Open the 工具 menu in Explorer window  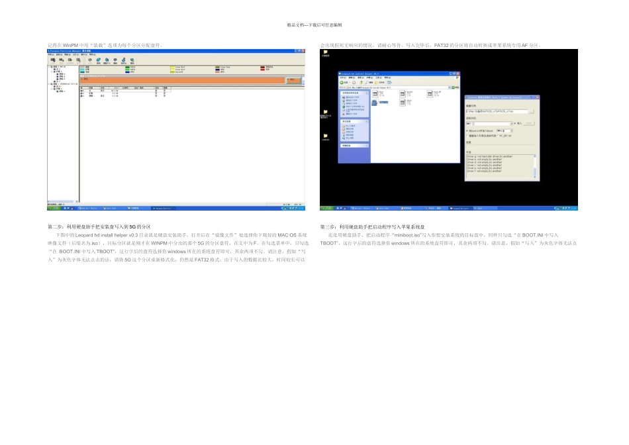click(x=379, y=77)
